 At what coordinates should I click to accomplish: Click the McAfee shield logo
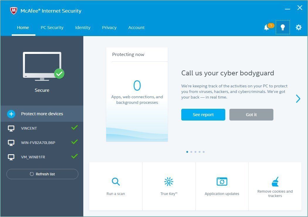[14, 11]
